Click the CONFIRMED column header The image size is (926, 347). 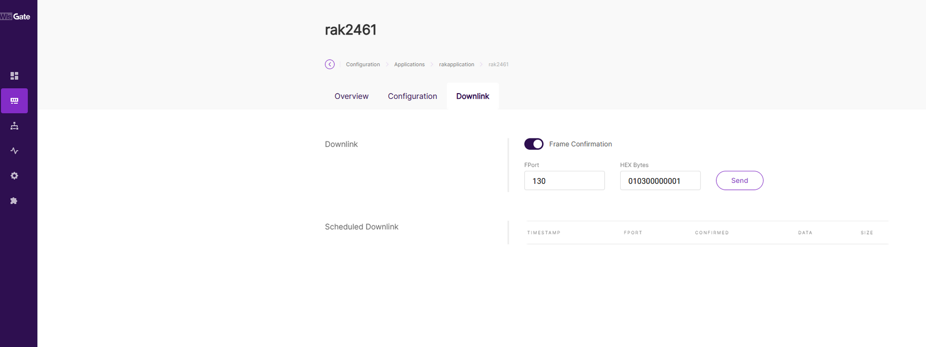click(x=711, y=233)
